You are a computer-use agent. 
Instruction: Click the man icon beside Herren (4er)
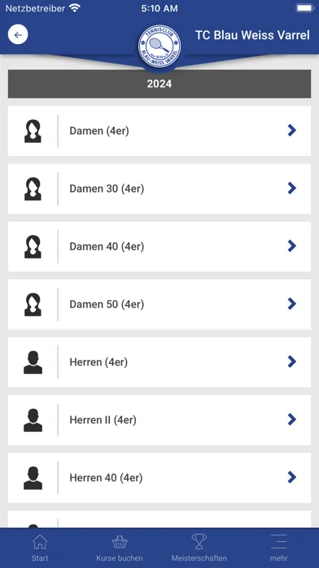[x=33, y=362]
